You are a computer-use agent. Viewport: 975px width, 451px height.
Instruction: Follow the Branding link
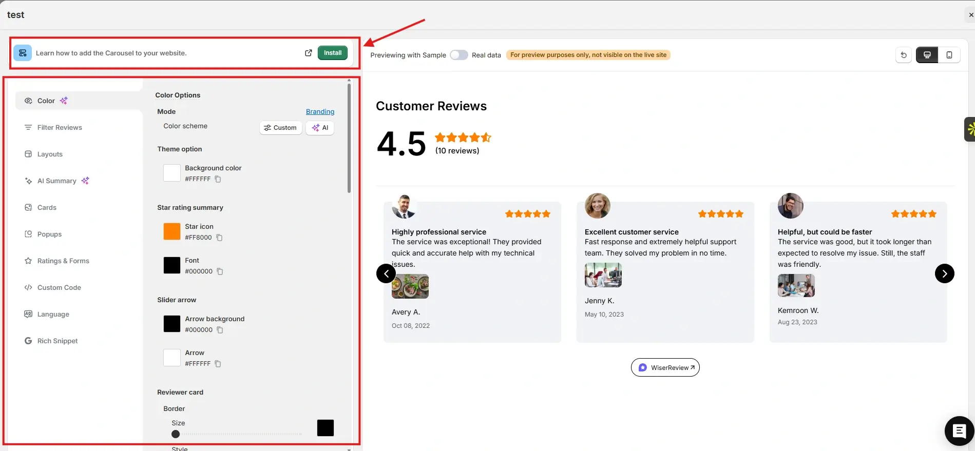(x=320, y=111)
